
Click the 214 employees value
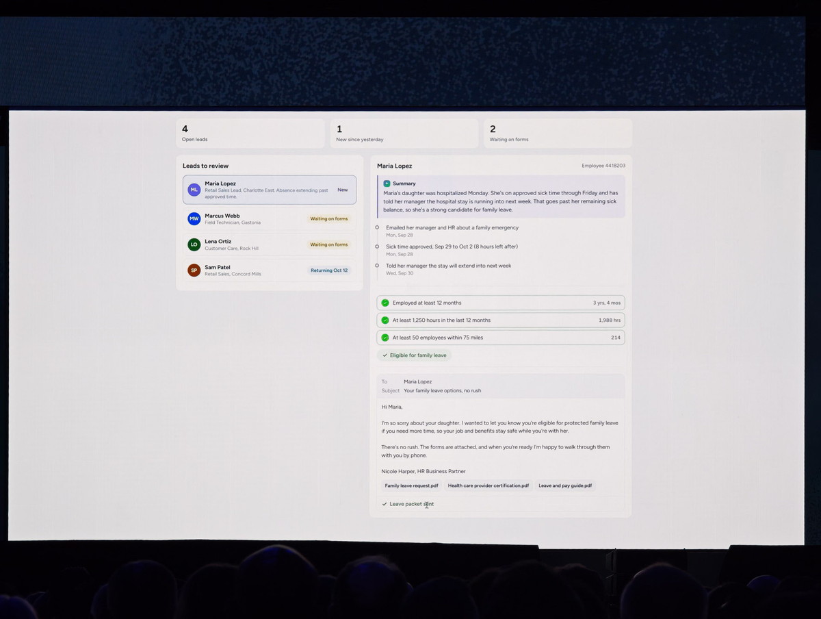[616, 338]
